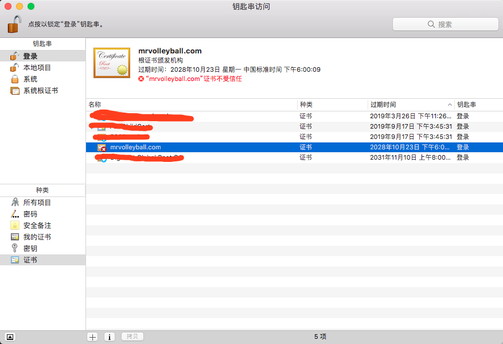Select the 登录 keychain in sidebar

click(42, 56)
